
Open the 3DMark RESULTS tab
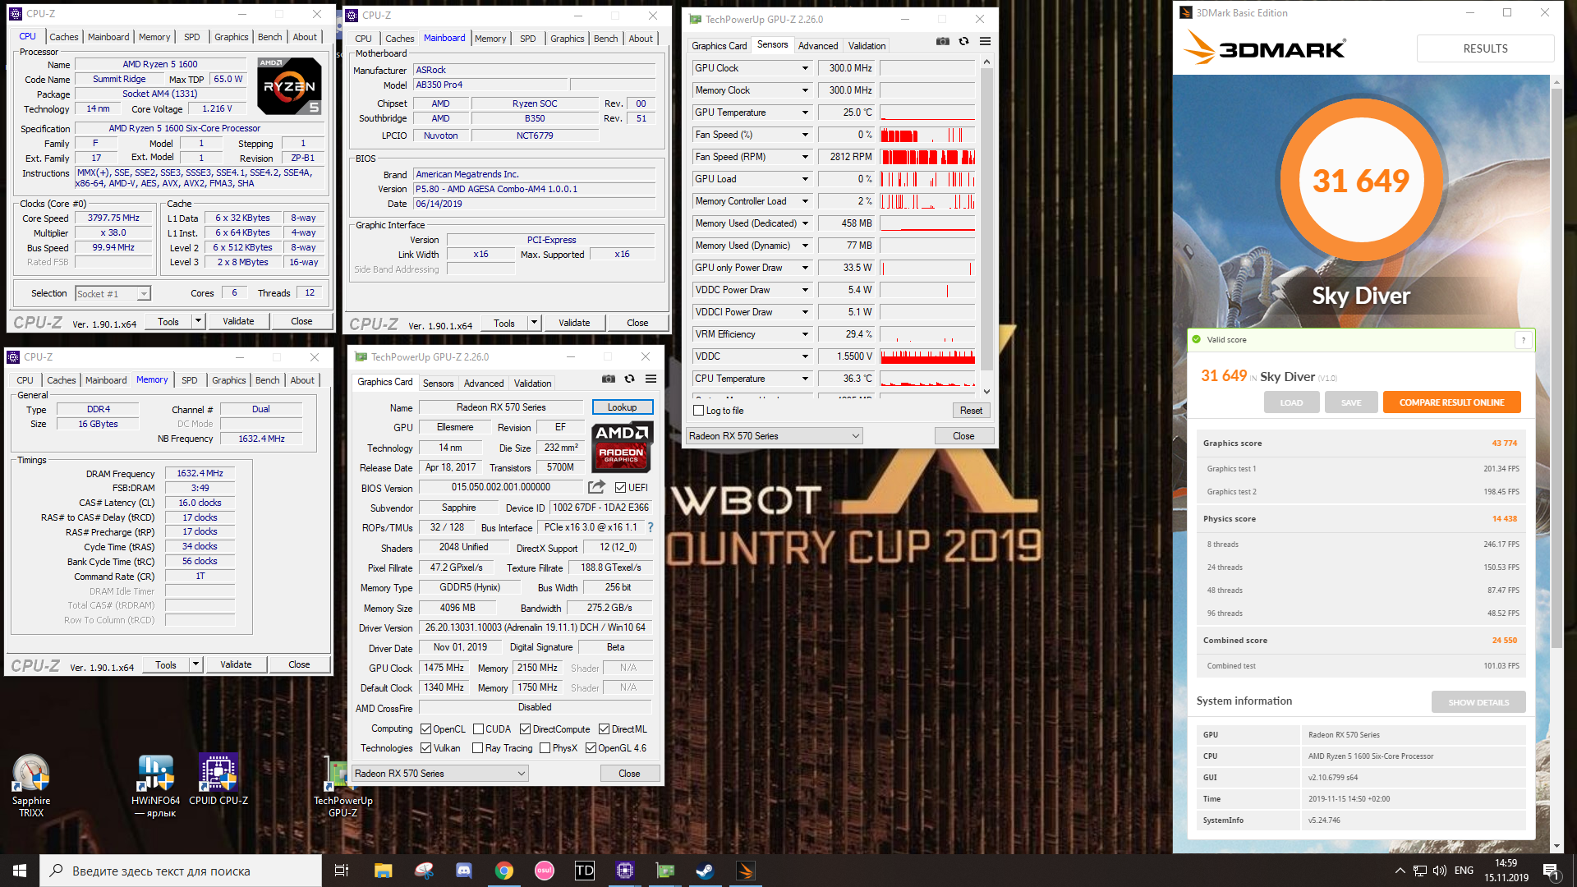[1485, 48]
